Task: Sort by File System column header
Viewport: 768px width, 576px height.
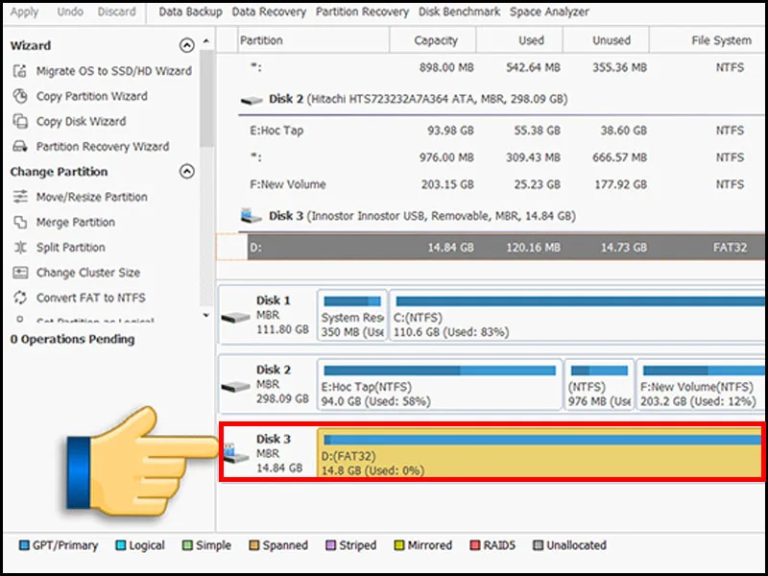Action: point(708,40)
